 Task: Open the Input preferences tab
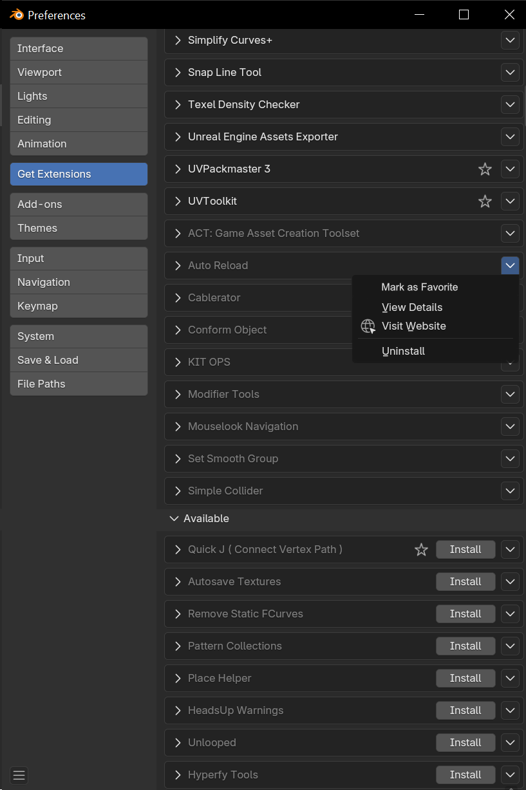[x=79, y=258]
